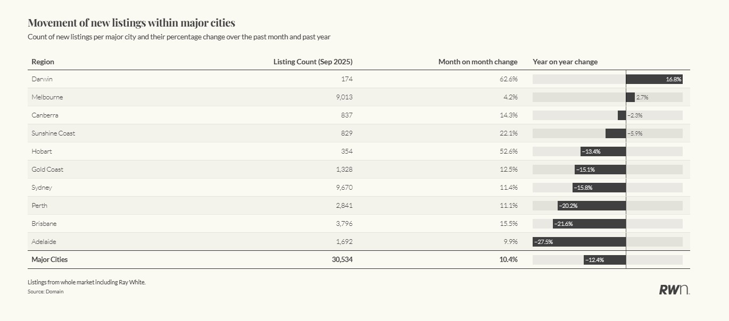Screen dimensions: 729x321
Task: Click the RWn logo in the corner
Action: click(x=674, y=290)
